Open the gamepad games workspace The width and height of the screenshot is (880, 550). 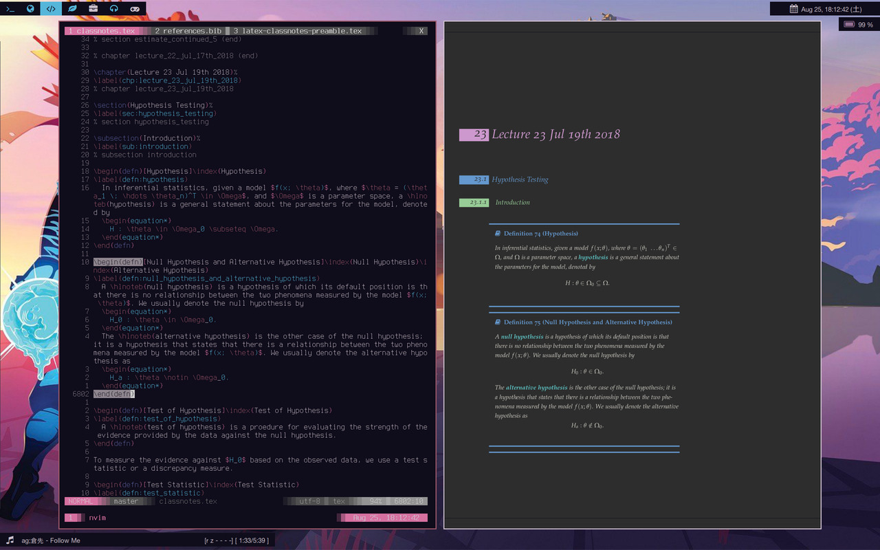(135, 8)
